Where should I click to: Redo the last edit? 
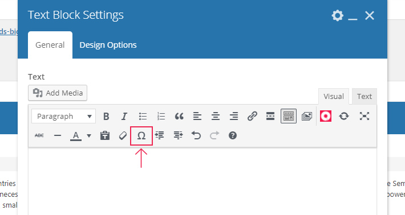tap(214, 135)
